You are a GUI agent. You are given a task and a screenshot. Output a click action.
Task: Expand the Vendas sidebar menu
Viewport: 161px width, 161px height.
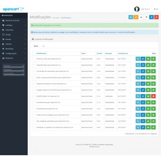pyautogui.click(x=14, y=39)
